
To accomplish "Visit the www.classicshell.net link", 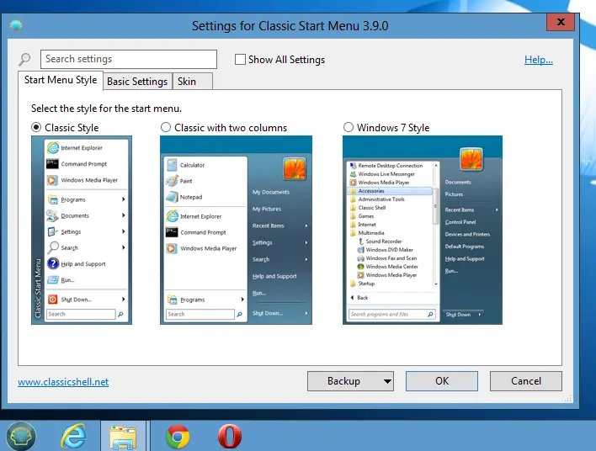I will 63,382.
